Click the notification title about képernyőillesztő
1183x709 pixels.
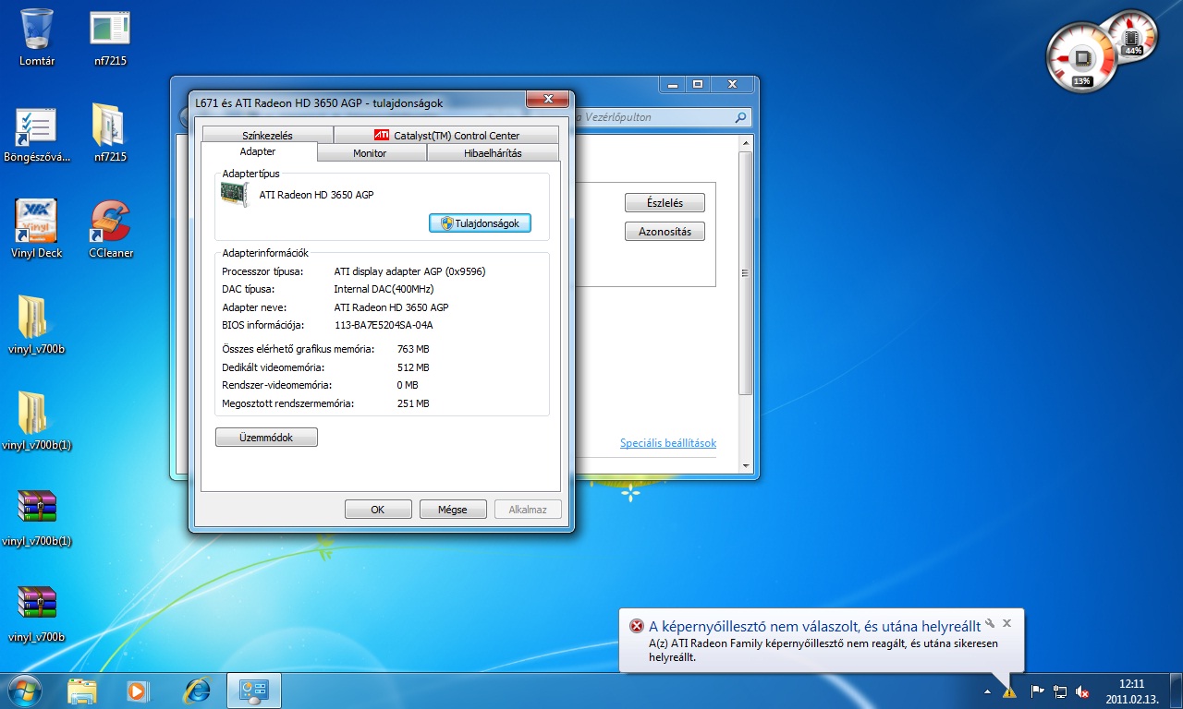point(815,627)
